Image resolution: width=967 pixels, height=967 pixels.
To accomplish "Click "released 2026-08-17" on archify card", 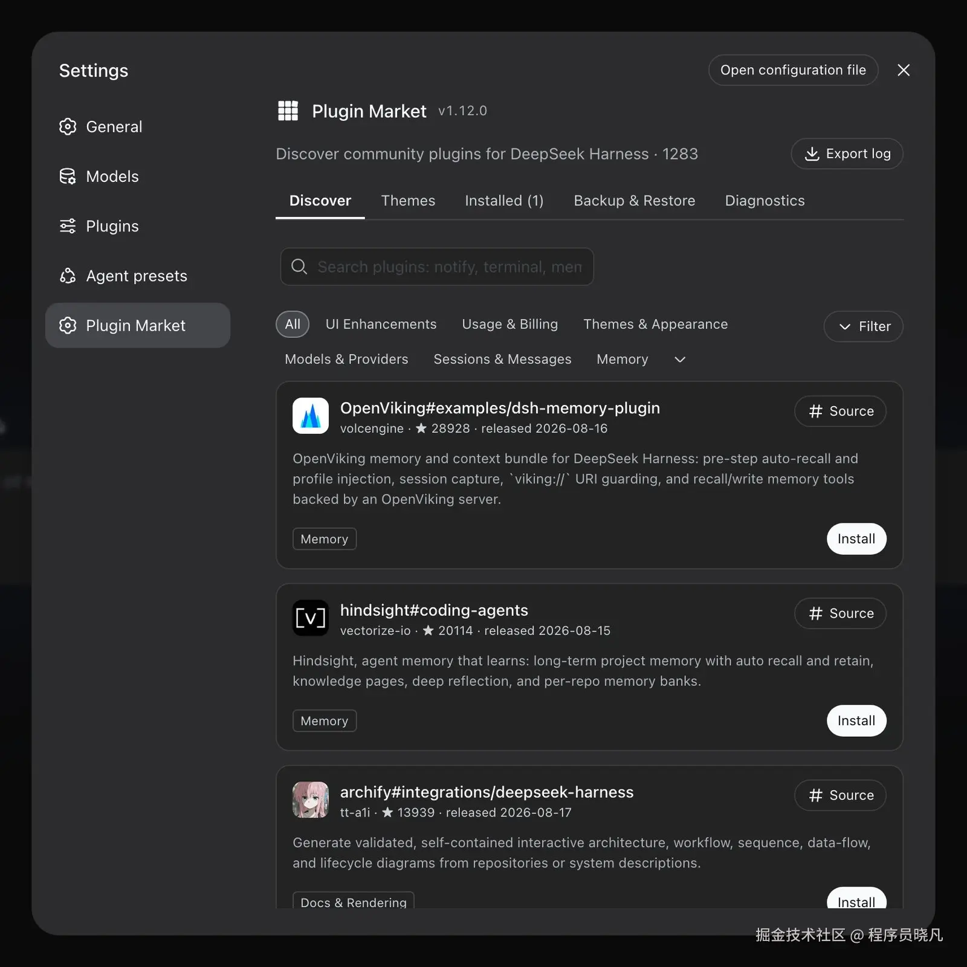I will click(508, 813).
